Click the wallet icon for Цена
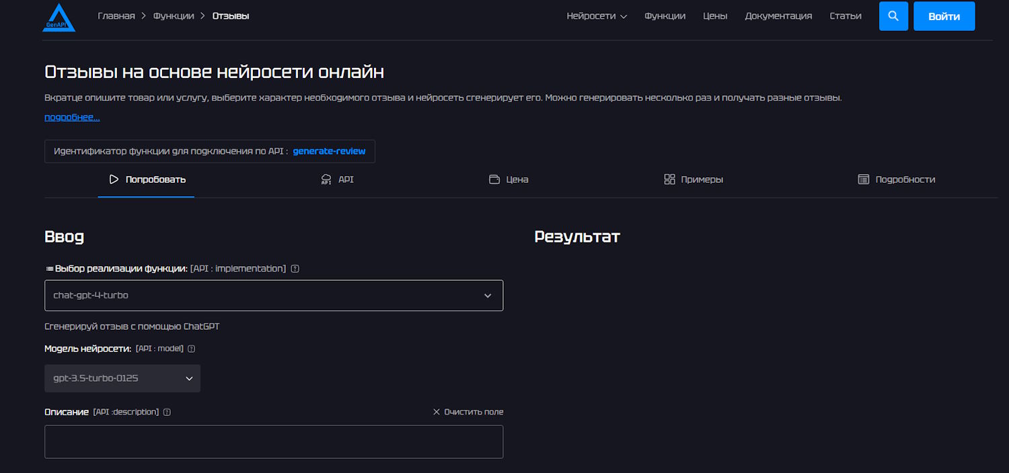 (x=494, y=179)
